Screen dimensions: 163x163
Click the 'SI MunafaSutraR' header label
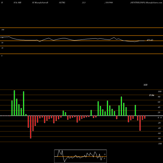40,3
